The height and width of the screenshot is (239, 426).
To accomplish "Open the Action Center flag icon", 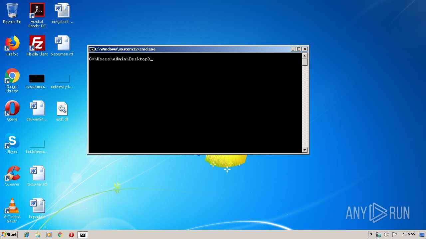I will coord(394,235).
